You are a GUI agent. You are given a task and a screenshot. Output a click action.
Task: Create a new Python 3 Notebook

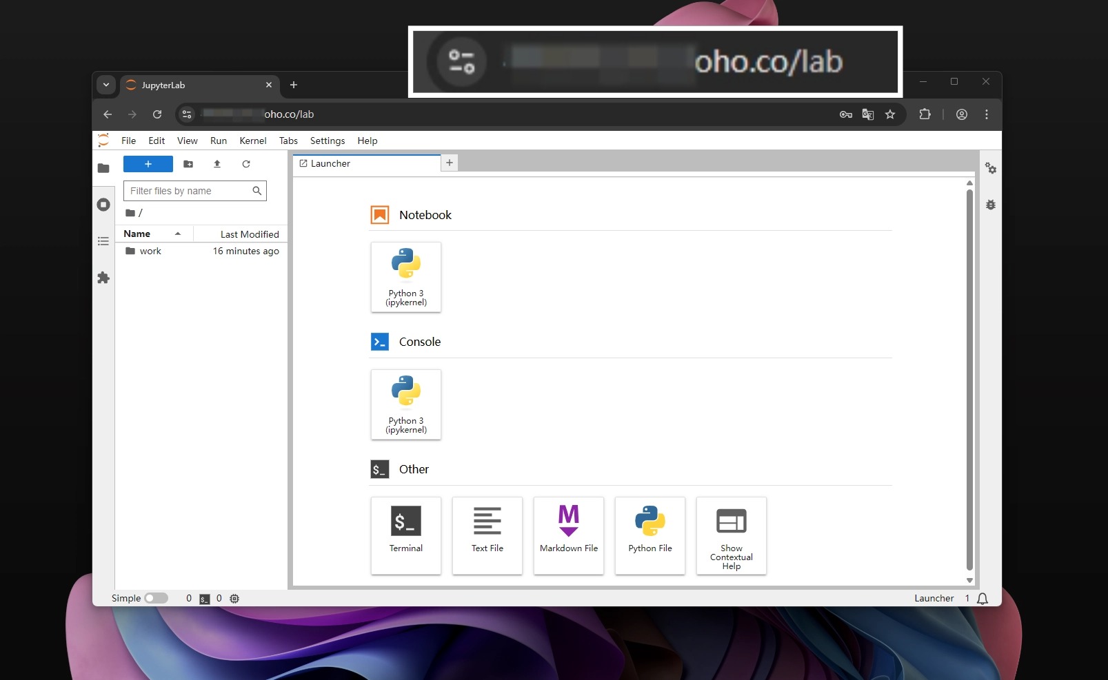pyautogui.click(x=406, y=277)
